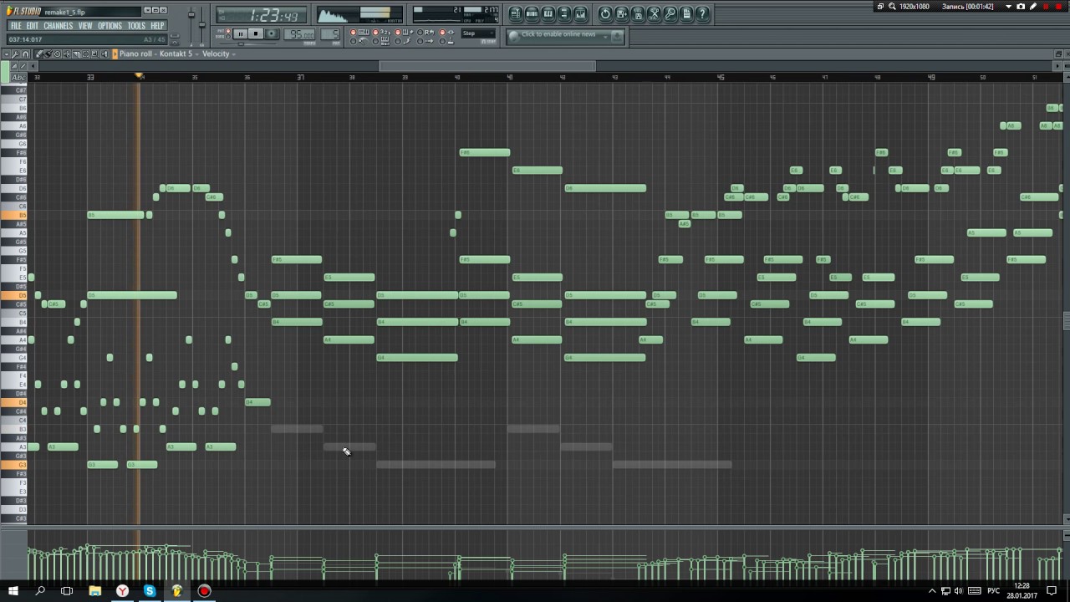Toggle the piano roll magnet snap icon
The width and height of the screenshot is (1070, 602).
click(x=26, y=54)
